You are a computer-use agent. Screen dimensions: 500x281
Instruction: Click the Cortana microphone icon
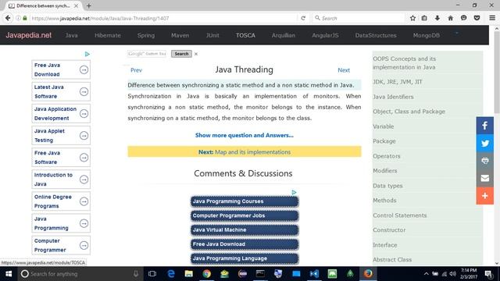[136, 274]
